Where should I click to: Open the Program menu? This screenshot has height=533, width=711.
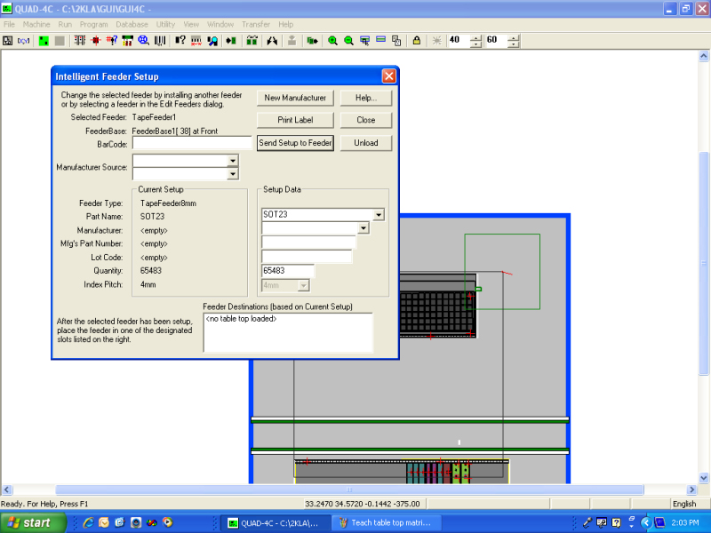pos(93,25)
